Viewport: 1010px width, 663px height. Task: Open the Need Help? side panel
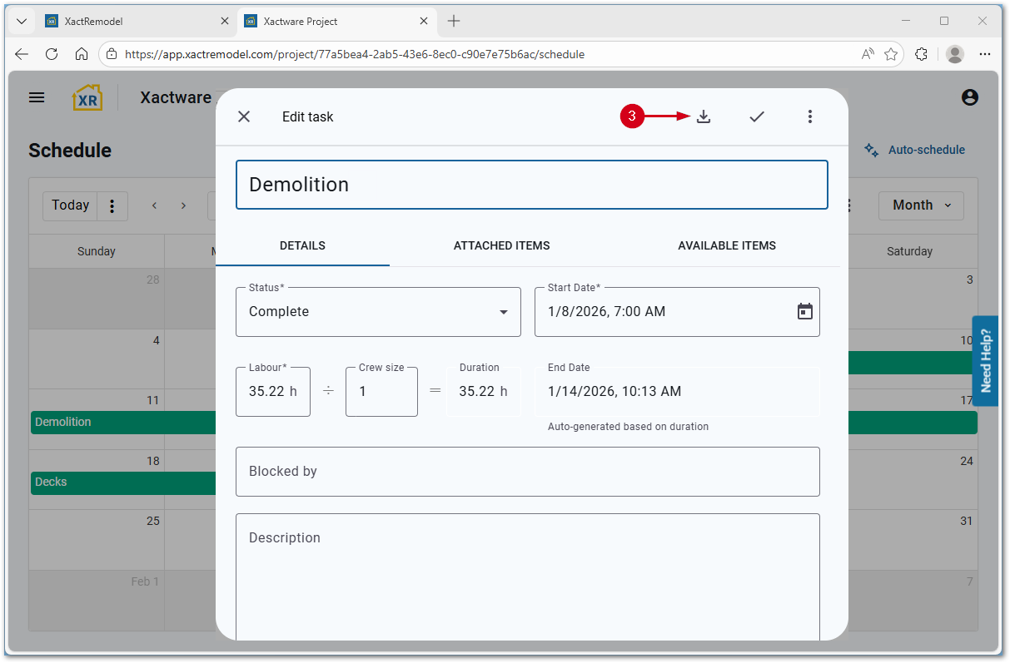pyautogui.click(x=985, y=360)
